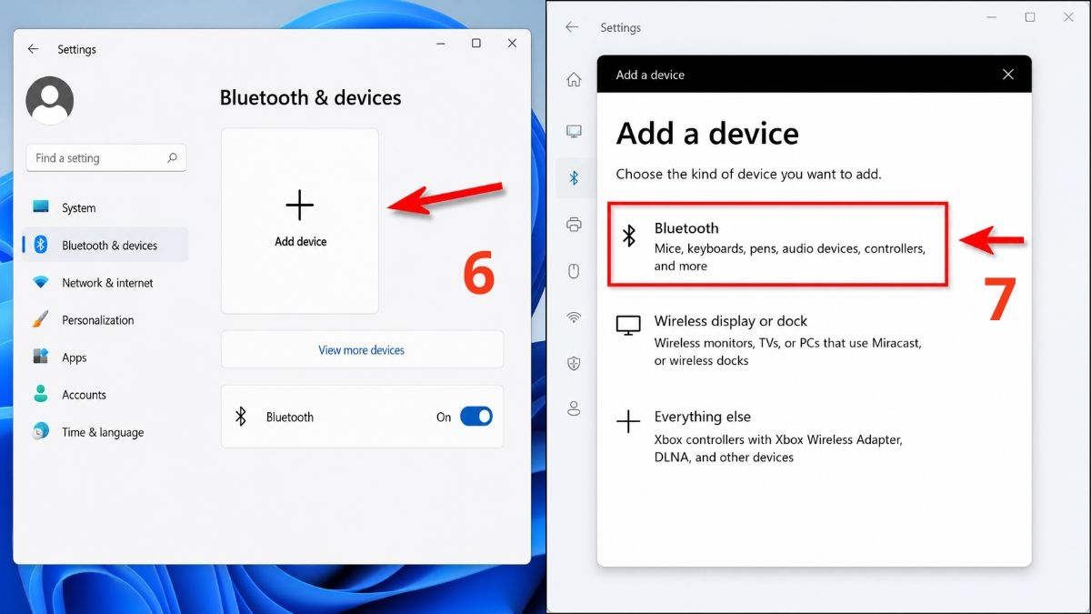Click the Find a setting search box
1091x614 pixels.
105,157
